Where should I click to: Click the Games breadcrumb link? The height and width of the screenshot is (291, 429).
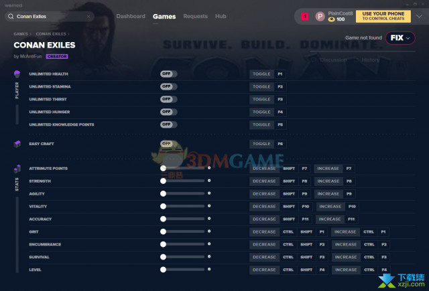click(x=21, y=34)
